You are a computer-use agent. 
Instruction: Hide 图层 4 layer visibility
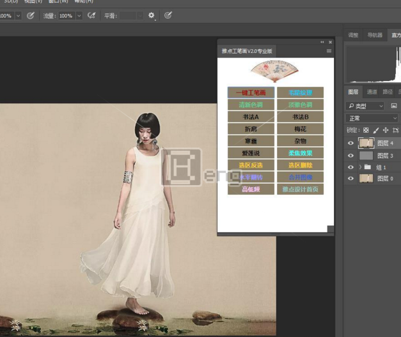point(350,143)
